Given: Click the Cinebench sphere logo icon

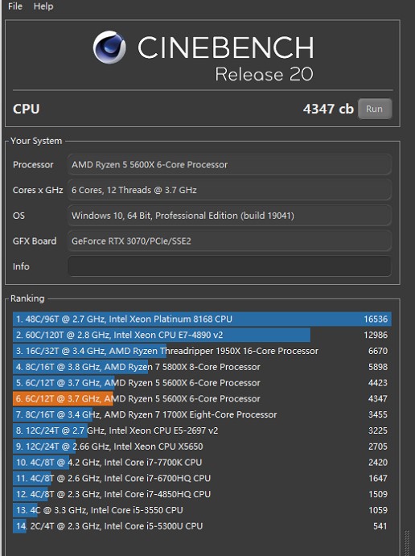Looking at the screenshot, I should tap(109, 47).
